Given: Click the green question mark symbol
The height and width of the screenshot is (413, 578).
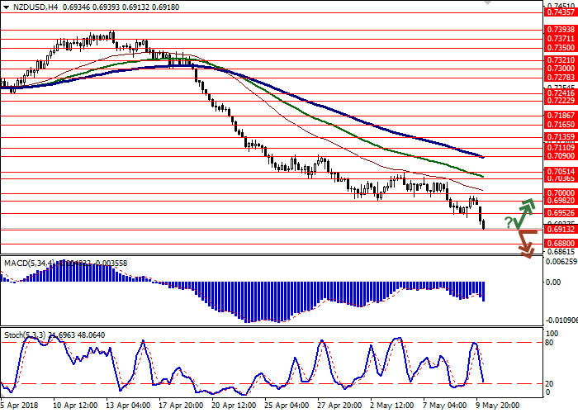Looking at the screenshot, I should pyautogui.click(x=509, y=221).
